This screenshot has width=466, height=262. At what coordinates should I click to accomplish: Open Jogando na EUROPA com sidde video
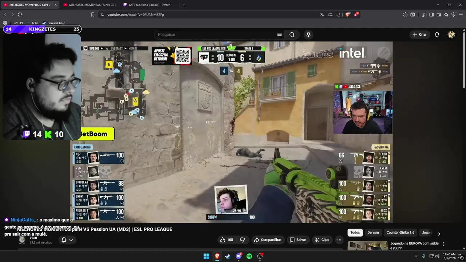(x=414, y=246)
